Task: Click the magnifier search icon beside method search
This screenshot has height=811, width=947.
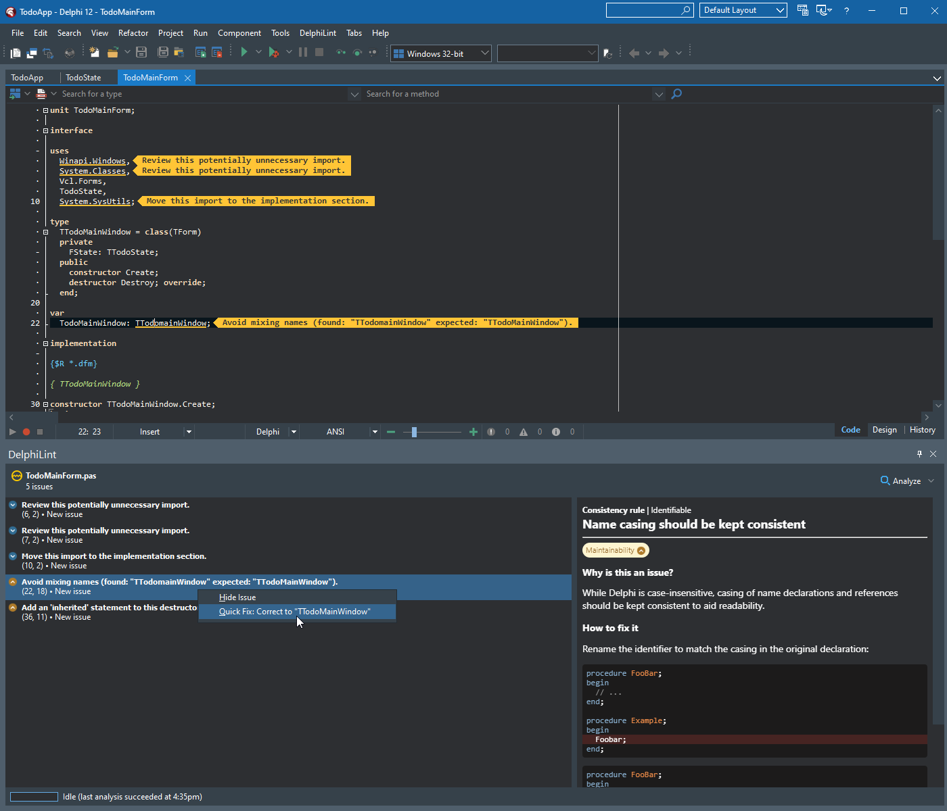Action: point(676,94)
